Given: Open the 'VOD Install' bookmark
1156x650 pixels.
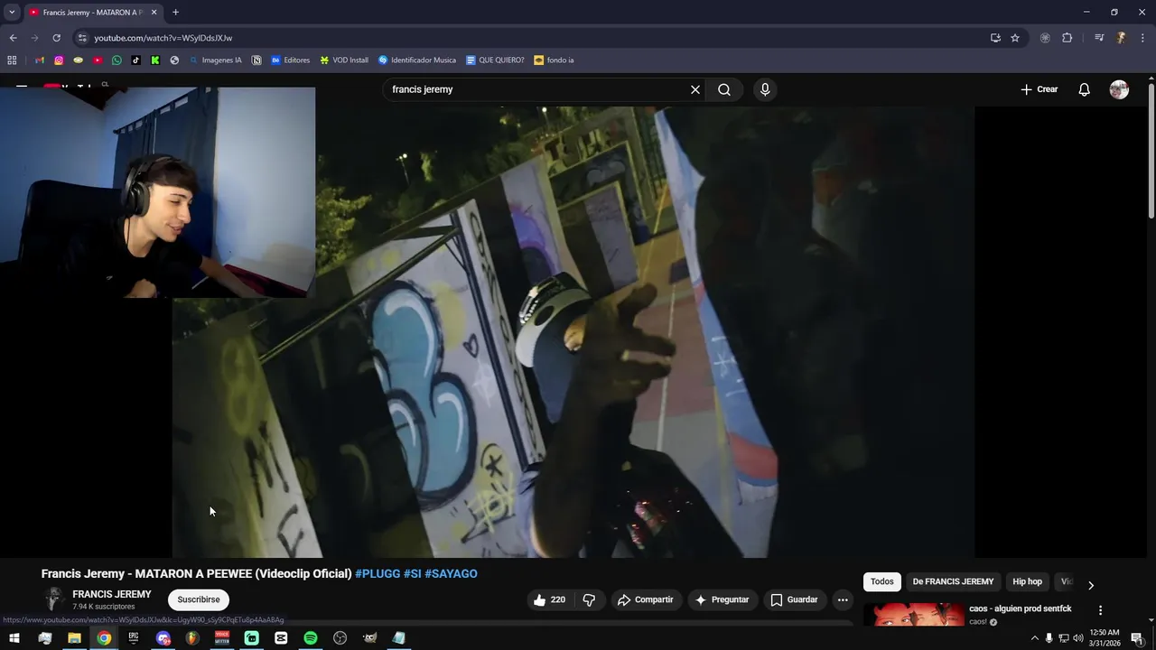Looking at the screenshot, I should coord(344,60).
